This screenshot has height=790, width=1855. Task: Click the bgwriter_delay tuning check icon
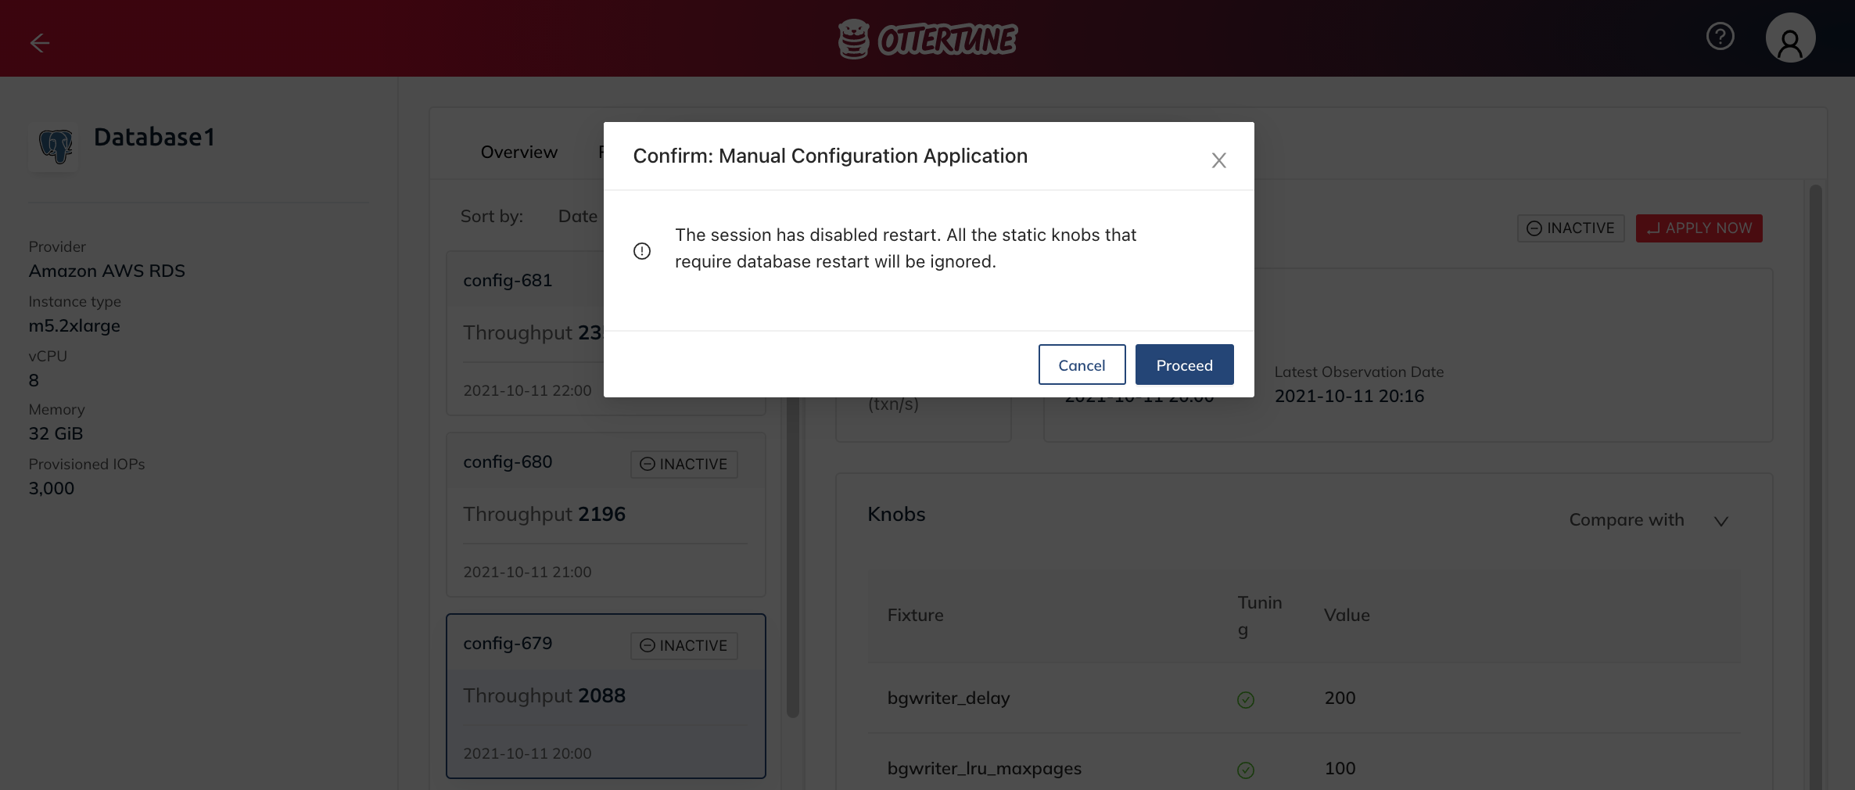[1246, 700]
